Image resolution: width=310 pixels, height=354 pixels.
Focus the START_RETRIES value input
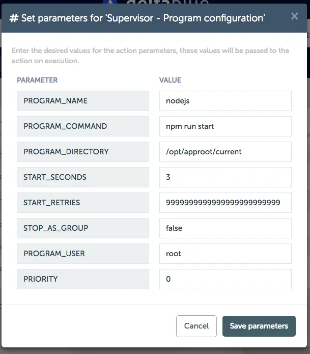click(x=225, y=203)
